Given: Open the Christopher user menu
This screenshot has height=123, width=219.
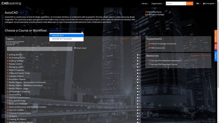Looking at the screenshot, I should [209, 3].
